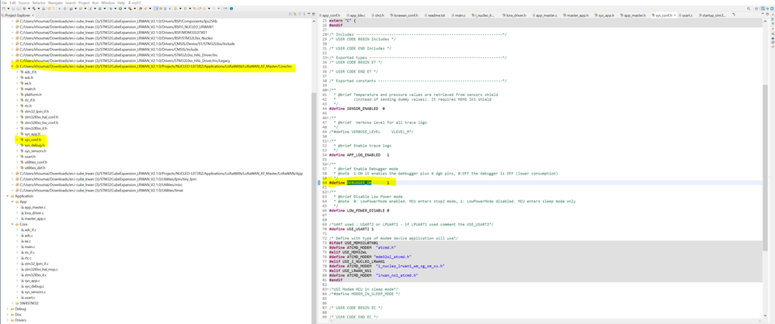Switch to the lora_driver.c tab
Image resolution: width=775 pixels, height=324 pixels.
(515, 16)
